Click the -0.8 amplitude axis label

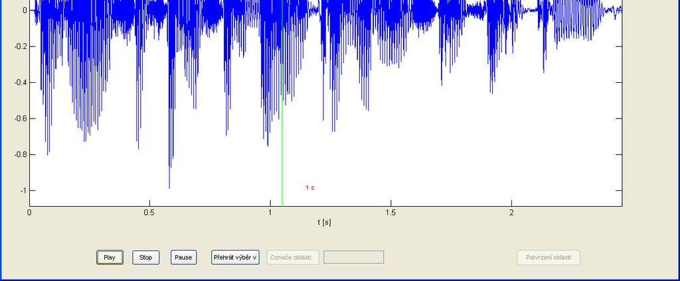point(21,154)
